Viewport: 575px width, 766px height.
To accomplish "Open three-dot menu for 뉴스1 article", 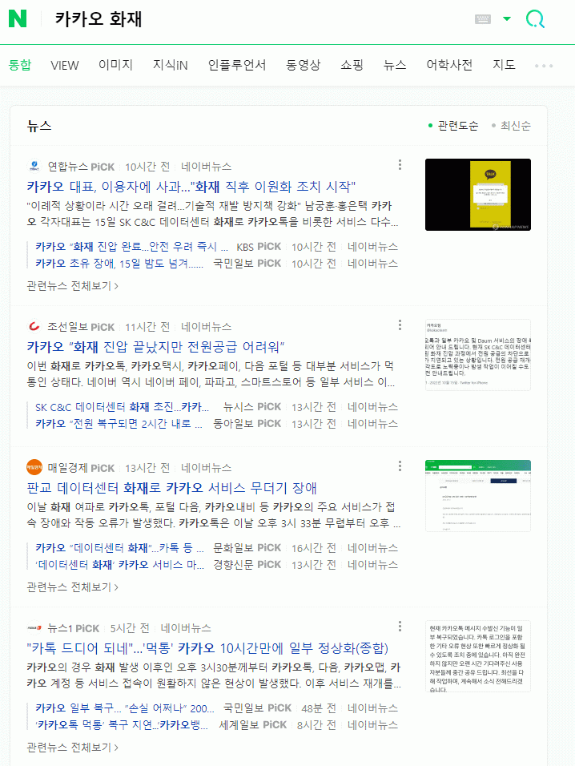I will 400,627.
